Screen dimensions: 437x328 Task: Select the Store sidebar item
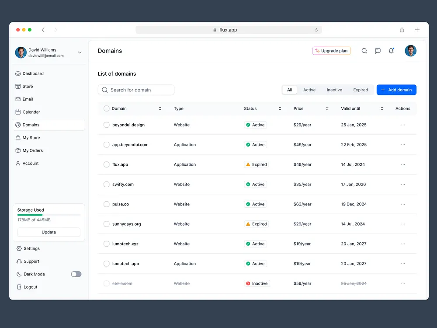click(x=28, y=86)
